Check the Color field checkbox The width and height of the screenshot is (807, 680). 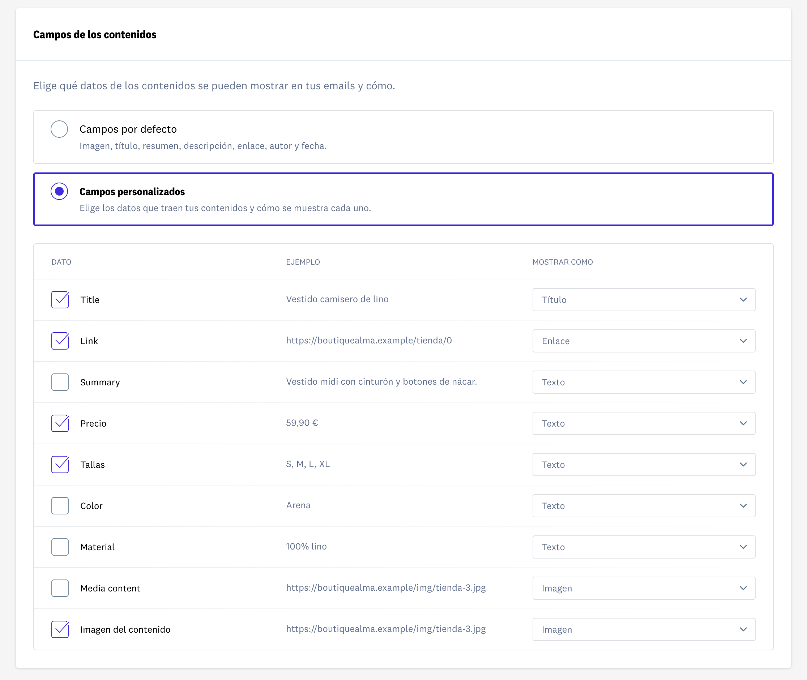[60, 506]
